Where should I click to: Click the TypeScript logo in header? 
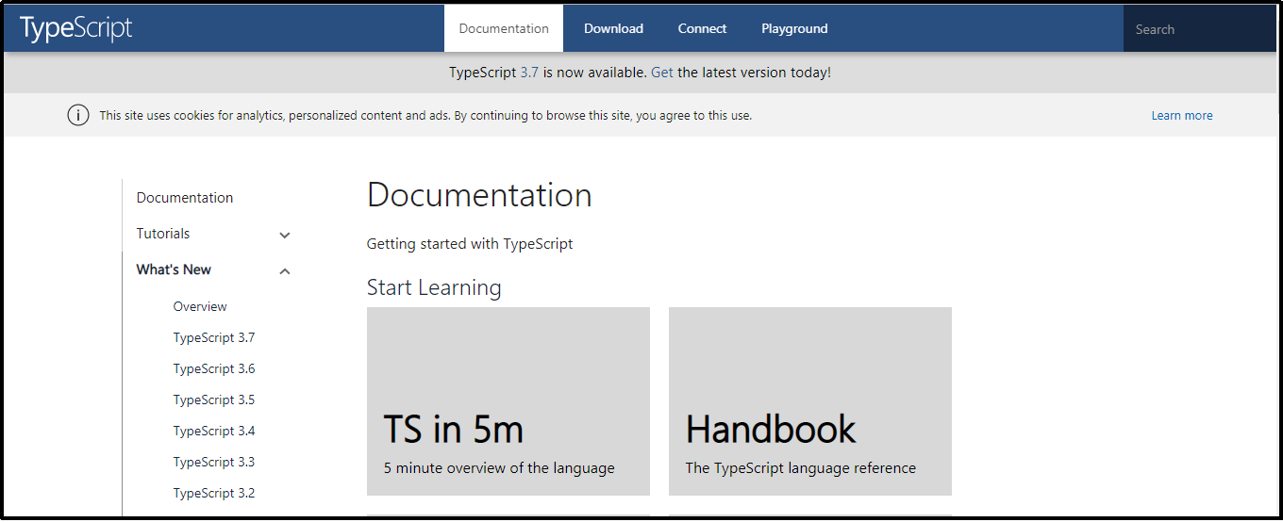[x=76, y=28]
